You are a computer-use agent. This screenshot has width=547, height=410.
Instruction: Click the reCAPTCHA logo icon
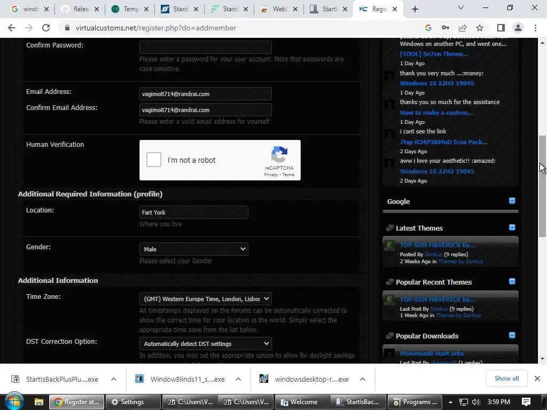[279, 154]
